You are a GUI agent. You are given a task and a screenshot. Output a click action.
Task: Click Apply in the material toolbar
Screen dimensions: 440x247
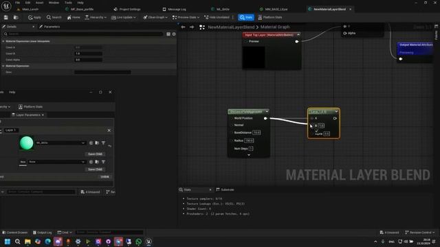tap(34, 17)
